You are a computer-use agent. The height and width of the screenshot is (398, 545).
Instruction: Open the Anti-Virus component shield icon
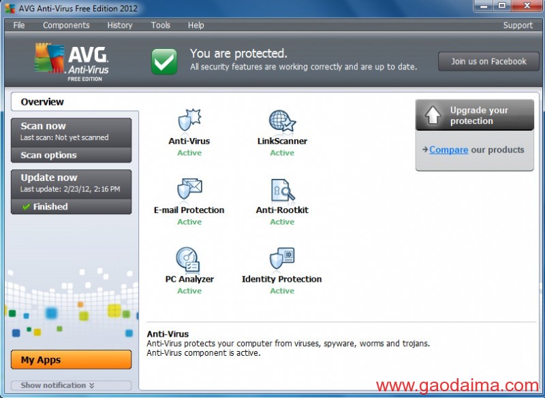(189, 120)
